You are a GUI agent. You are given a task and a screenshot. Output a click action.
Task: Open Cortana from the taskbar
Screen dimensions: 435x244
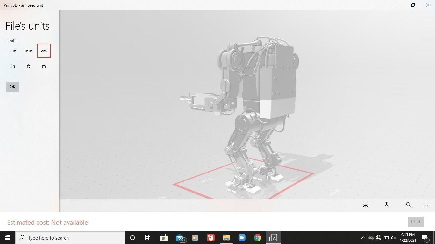pos(132,238)
